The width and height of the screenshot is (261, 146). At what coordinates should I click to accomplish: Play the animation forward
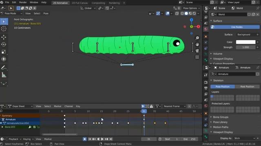coord(102,139)
